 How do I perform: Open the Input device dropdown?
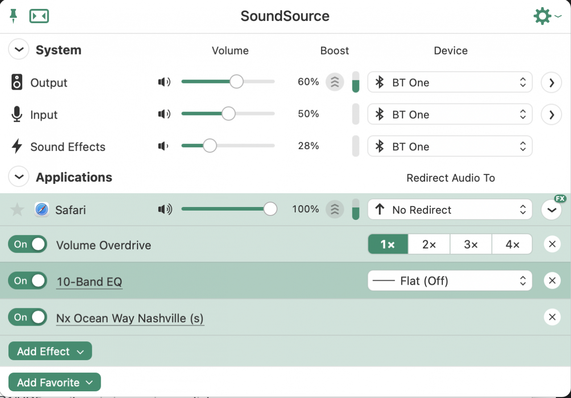click(x=450, y=114)
